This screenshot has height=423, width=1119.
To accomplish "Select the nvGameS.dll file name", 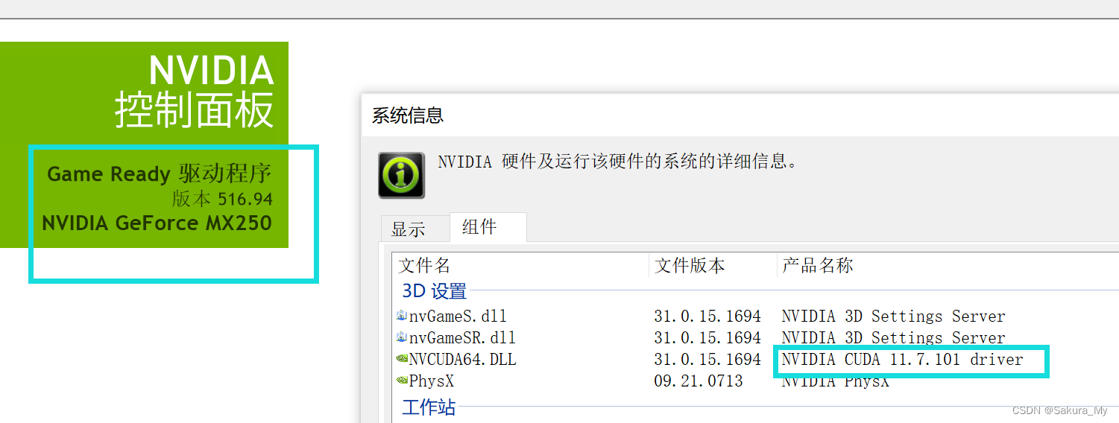I will coord(458,317).
